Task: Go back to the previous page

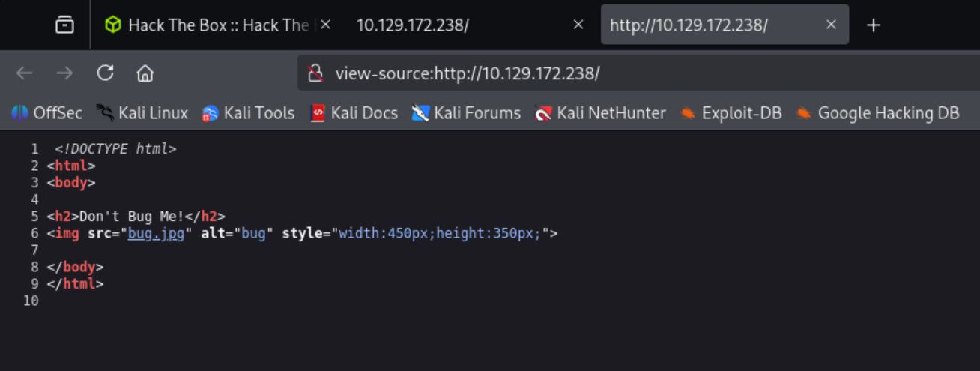Action: [25, 73]
